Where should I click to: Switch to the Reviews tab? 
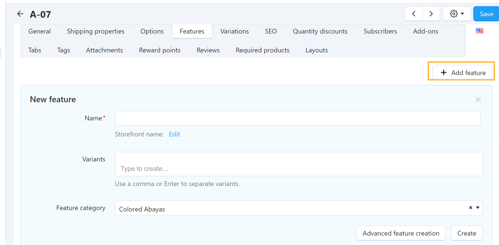tap(208, 50)
